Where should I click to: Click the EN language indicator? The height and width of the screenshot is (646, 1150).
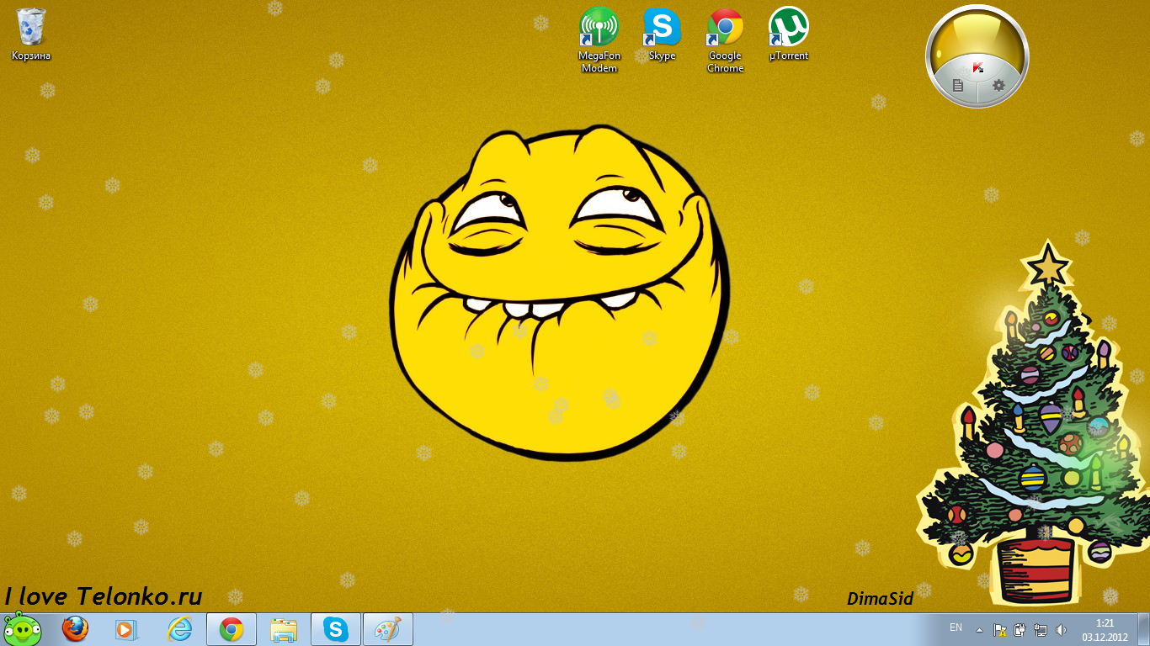[956, 627]
